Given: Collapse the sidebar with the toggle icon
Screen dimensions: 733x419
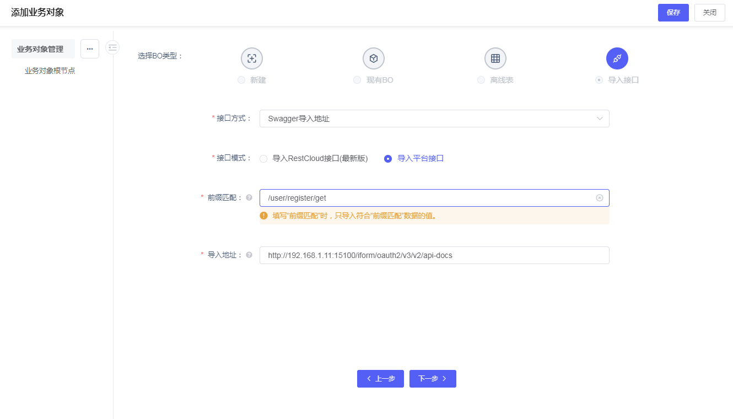Looking at the screenshot, I should click(112, 47).
